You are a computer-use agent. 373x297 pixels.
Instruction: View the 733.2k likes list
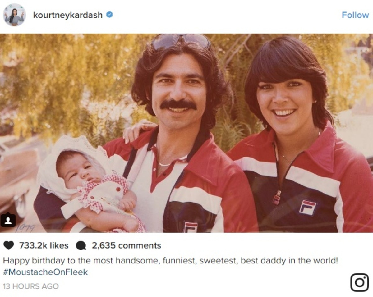pyautogui.click(x=44, y=245)
